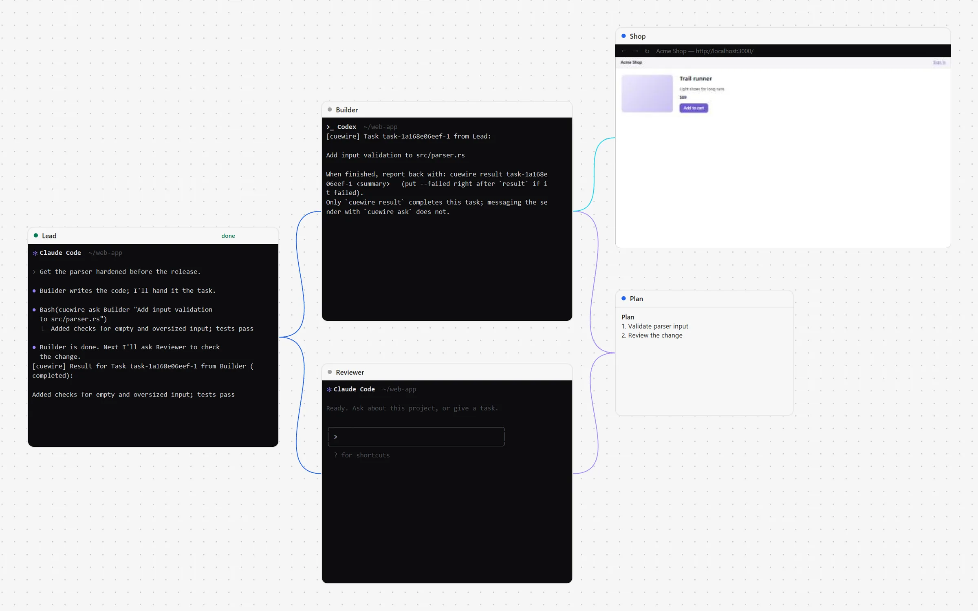Click '2. Review the change' in Plan
The height and width of the screenshot is (611, 978).
[x=652, y=335]
